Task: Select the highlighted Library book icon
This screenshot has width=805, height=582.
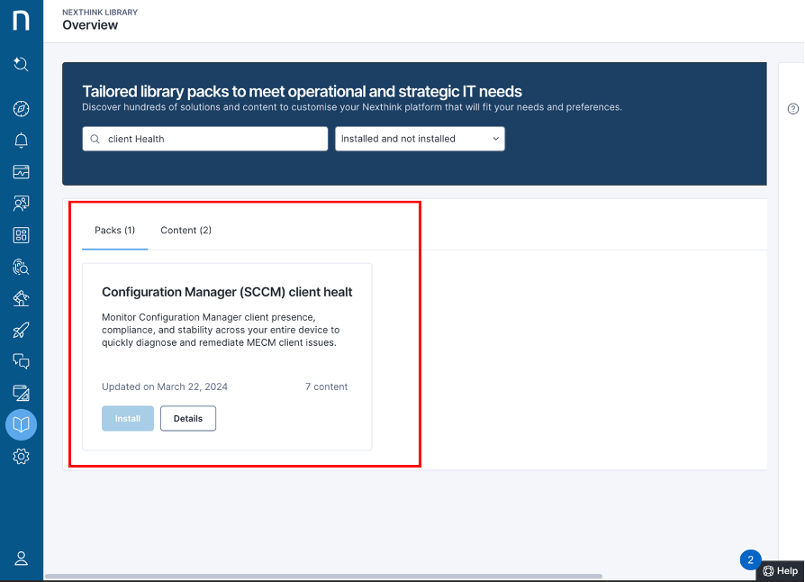Action: tap(20, 424)
